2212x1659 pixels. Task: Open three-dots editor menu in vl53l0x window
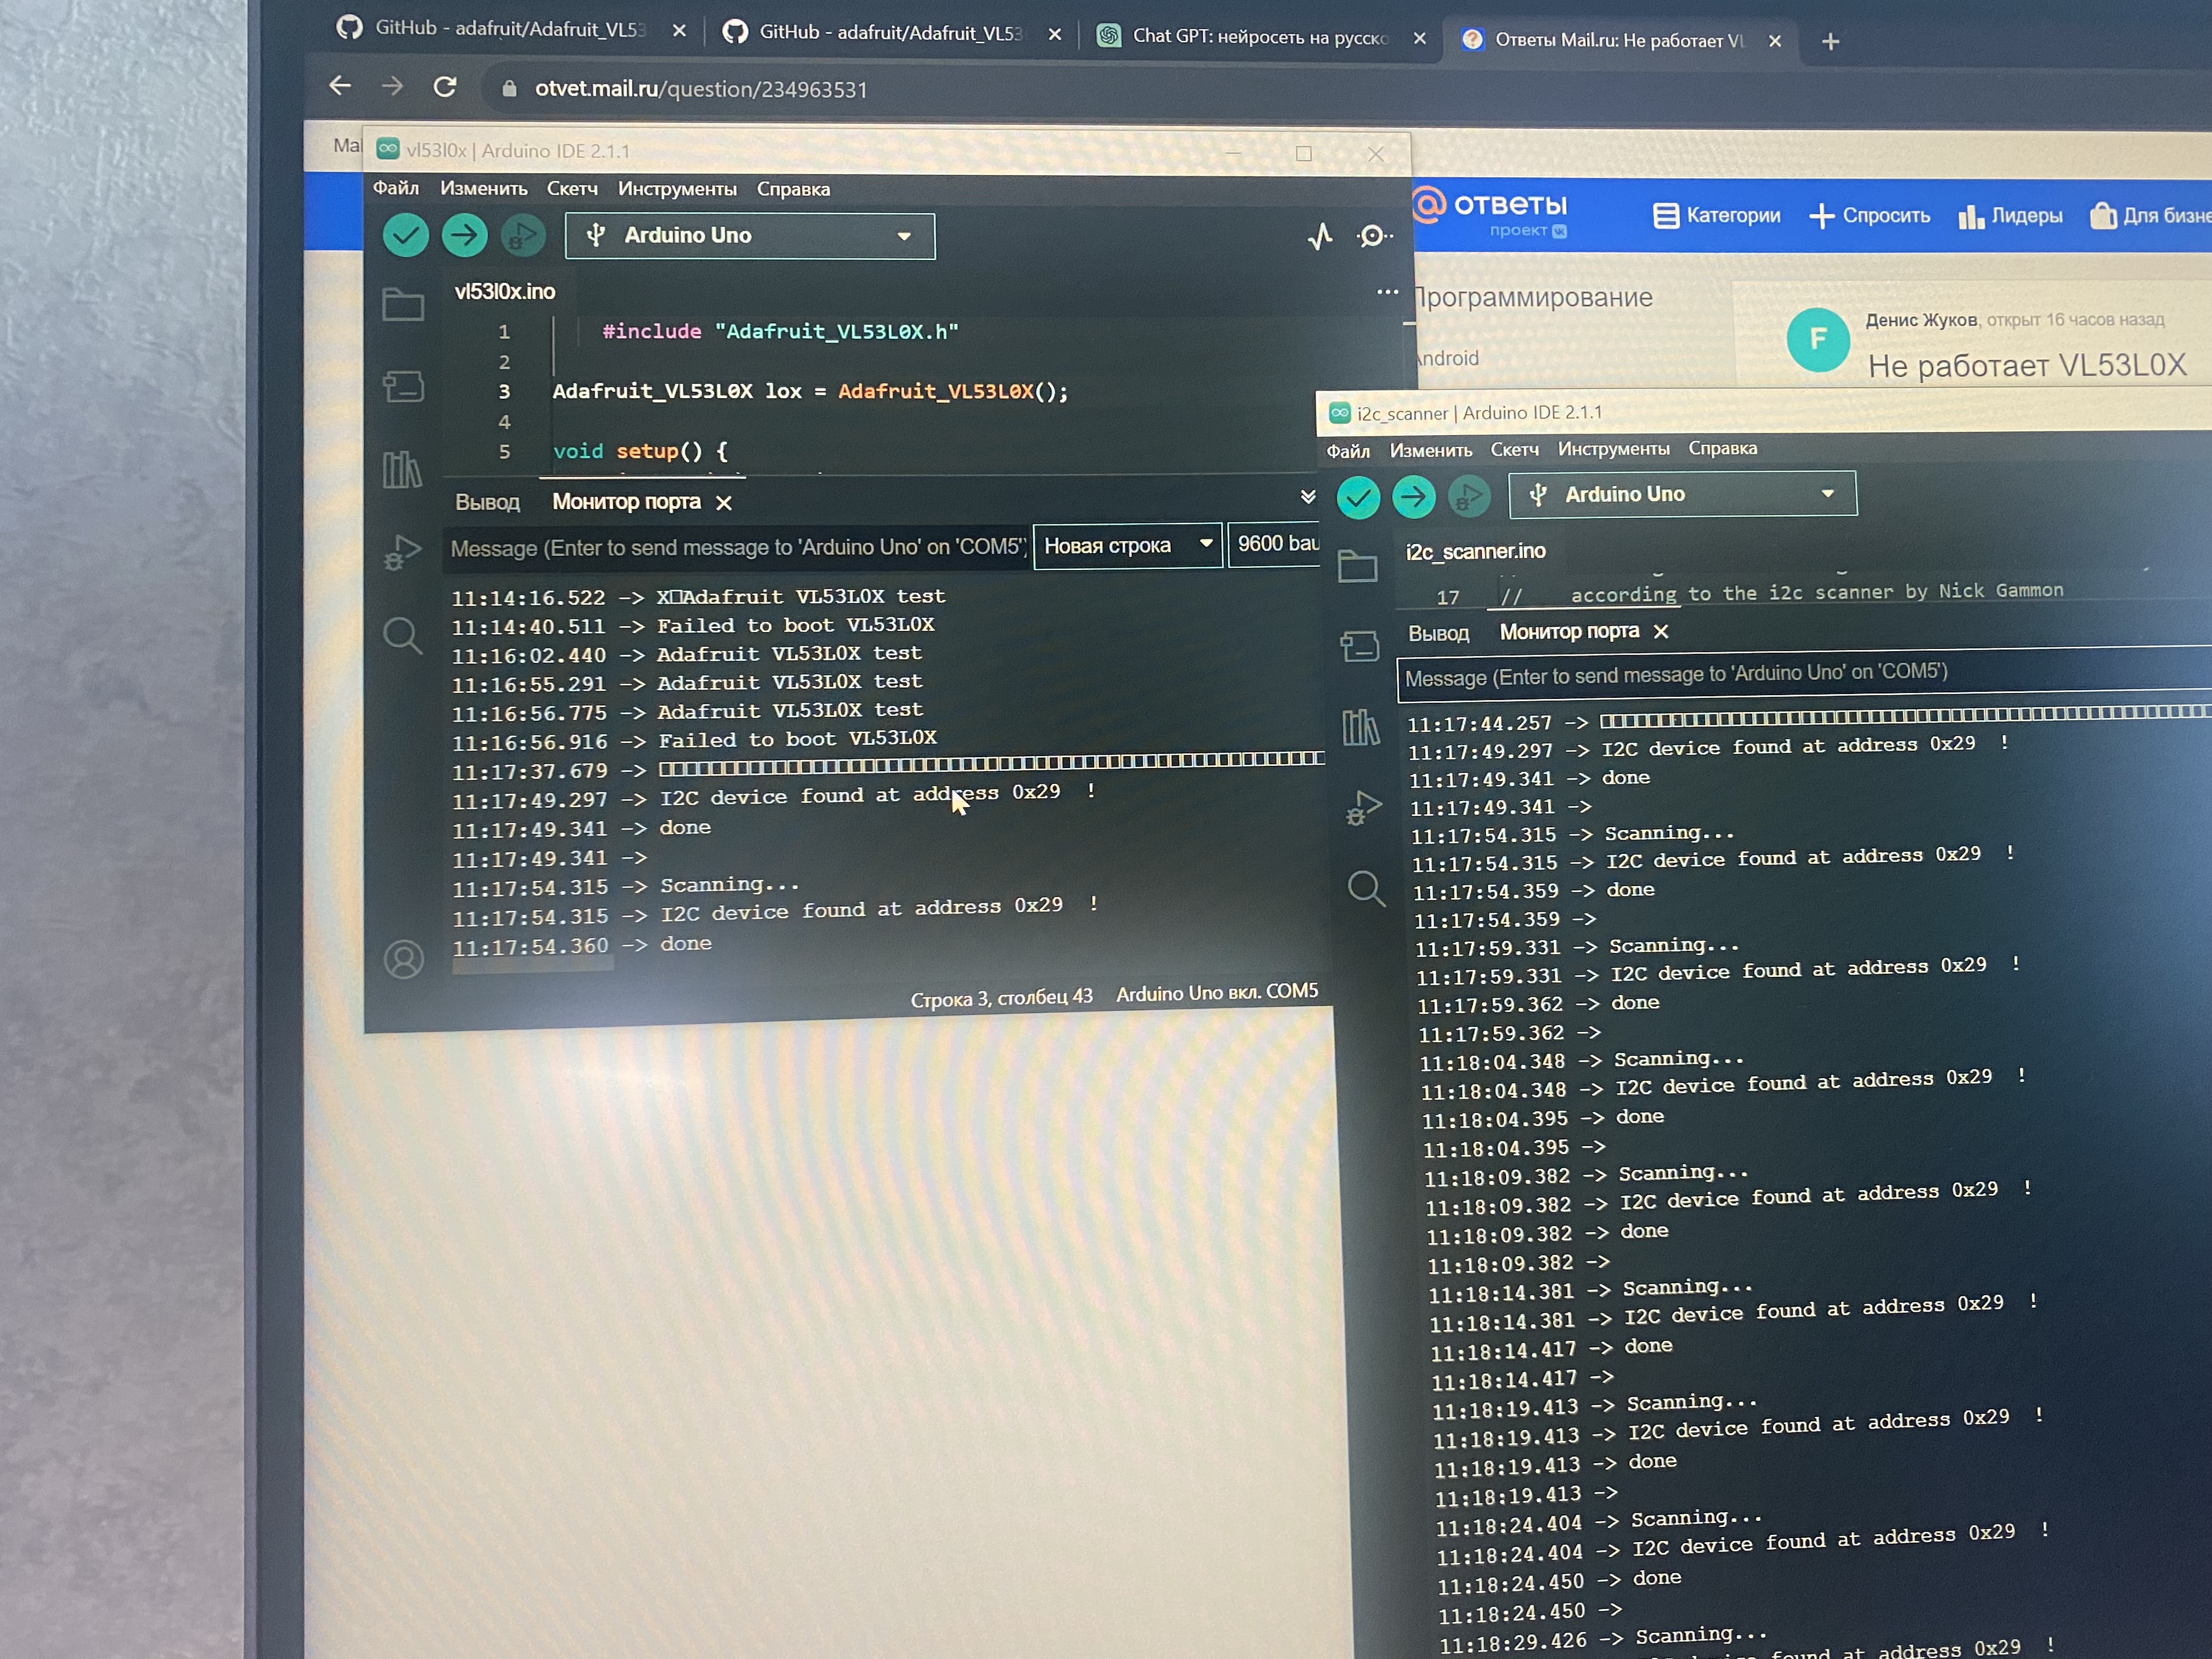[x=1387, y=292]
